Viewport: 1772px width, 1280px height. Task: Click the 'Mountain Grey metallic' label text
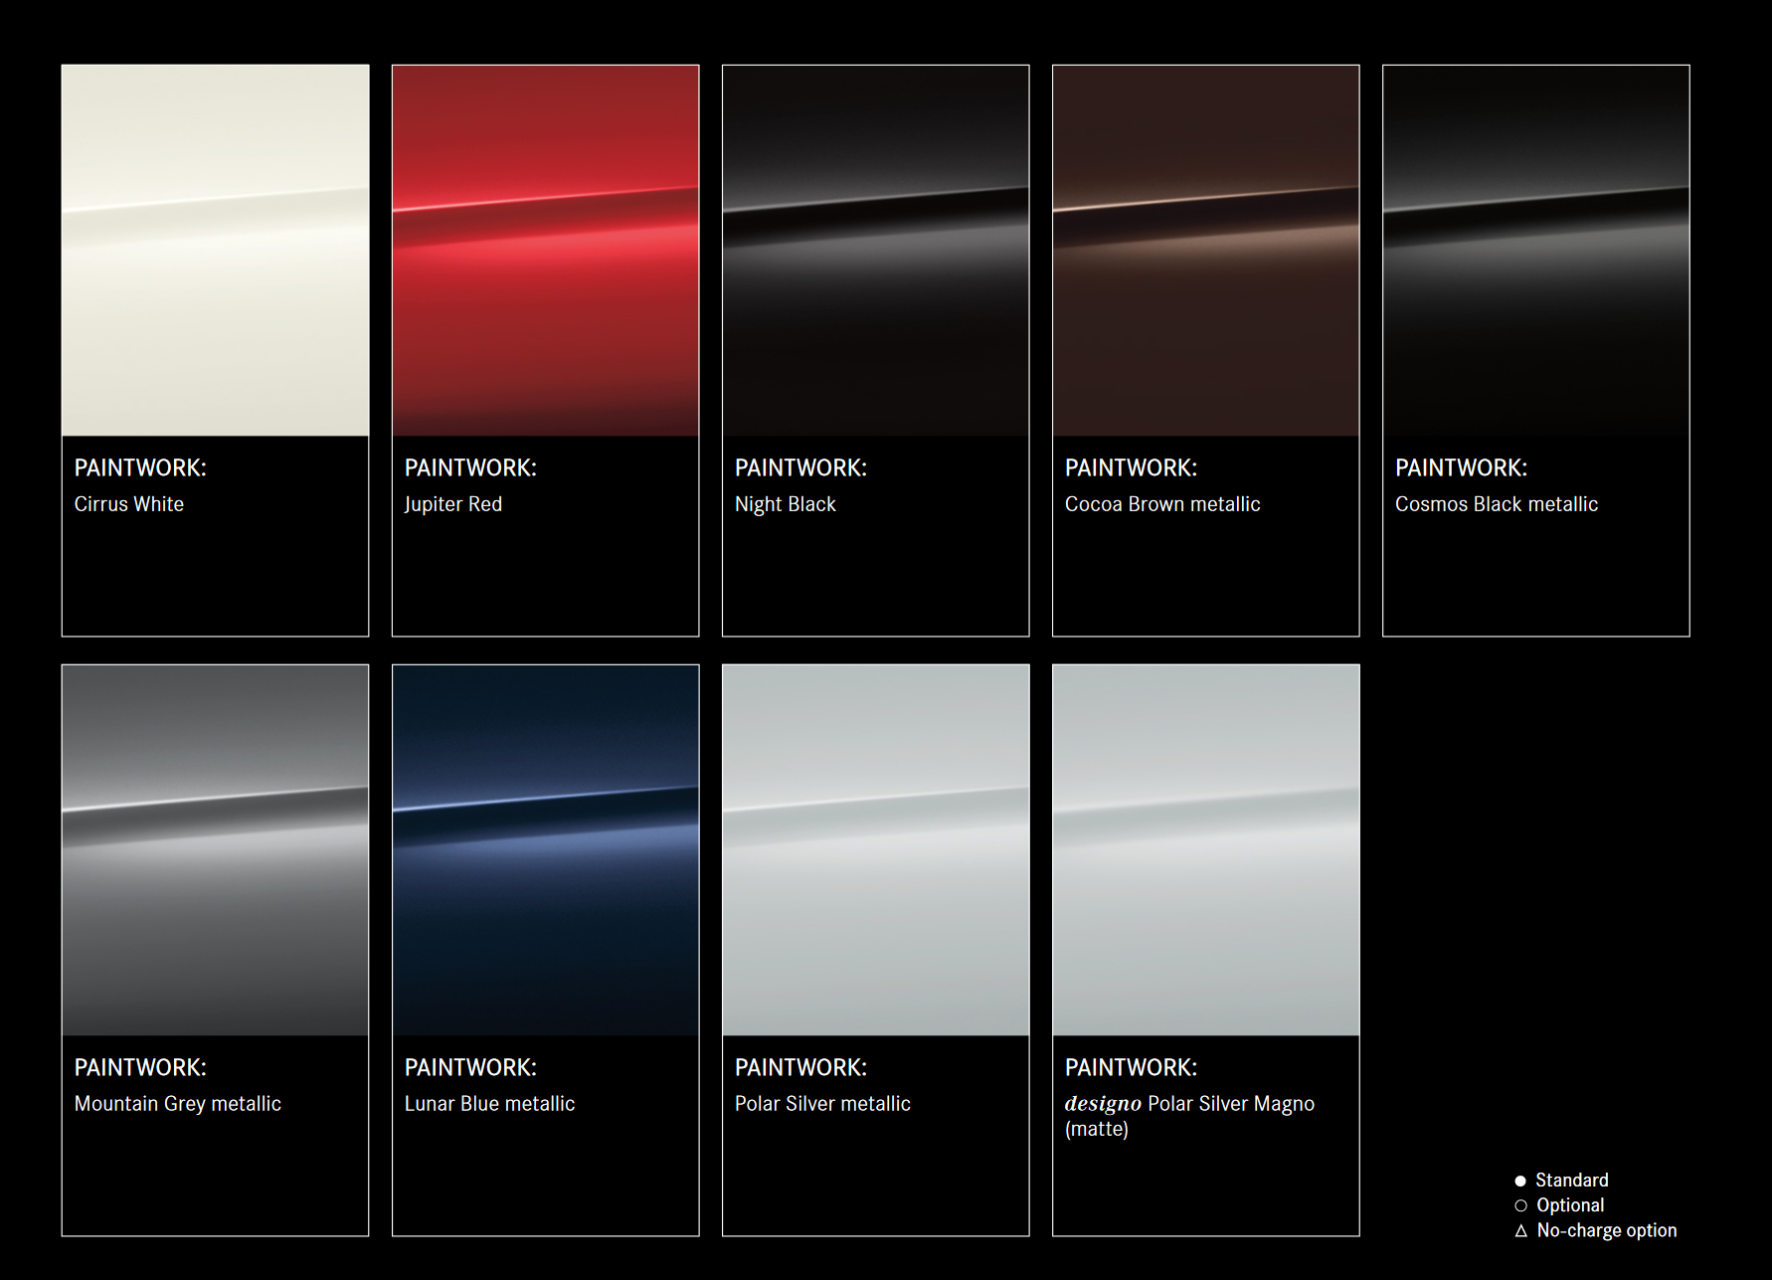click(x=178, y=1104)
